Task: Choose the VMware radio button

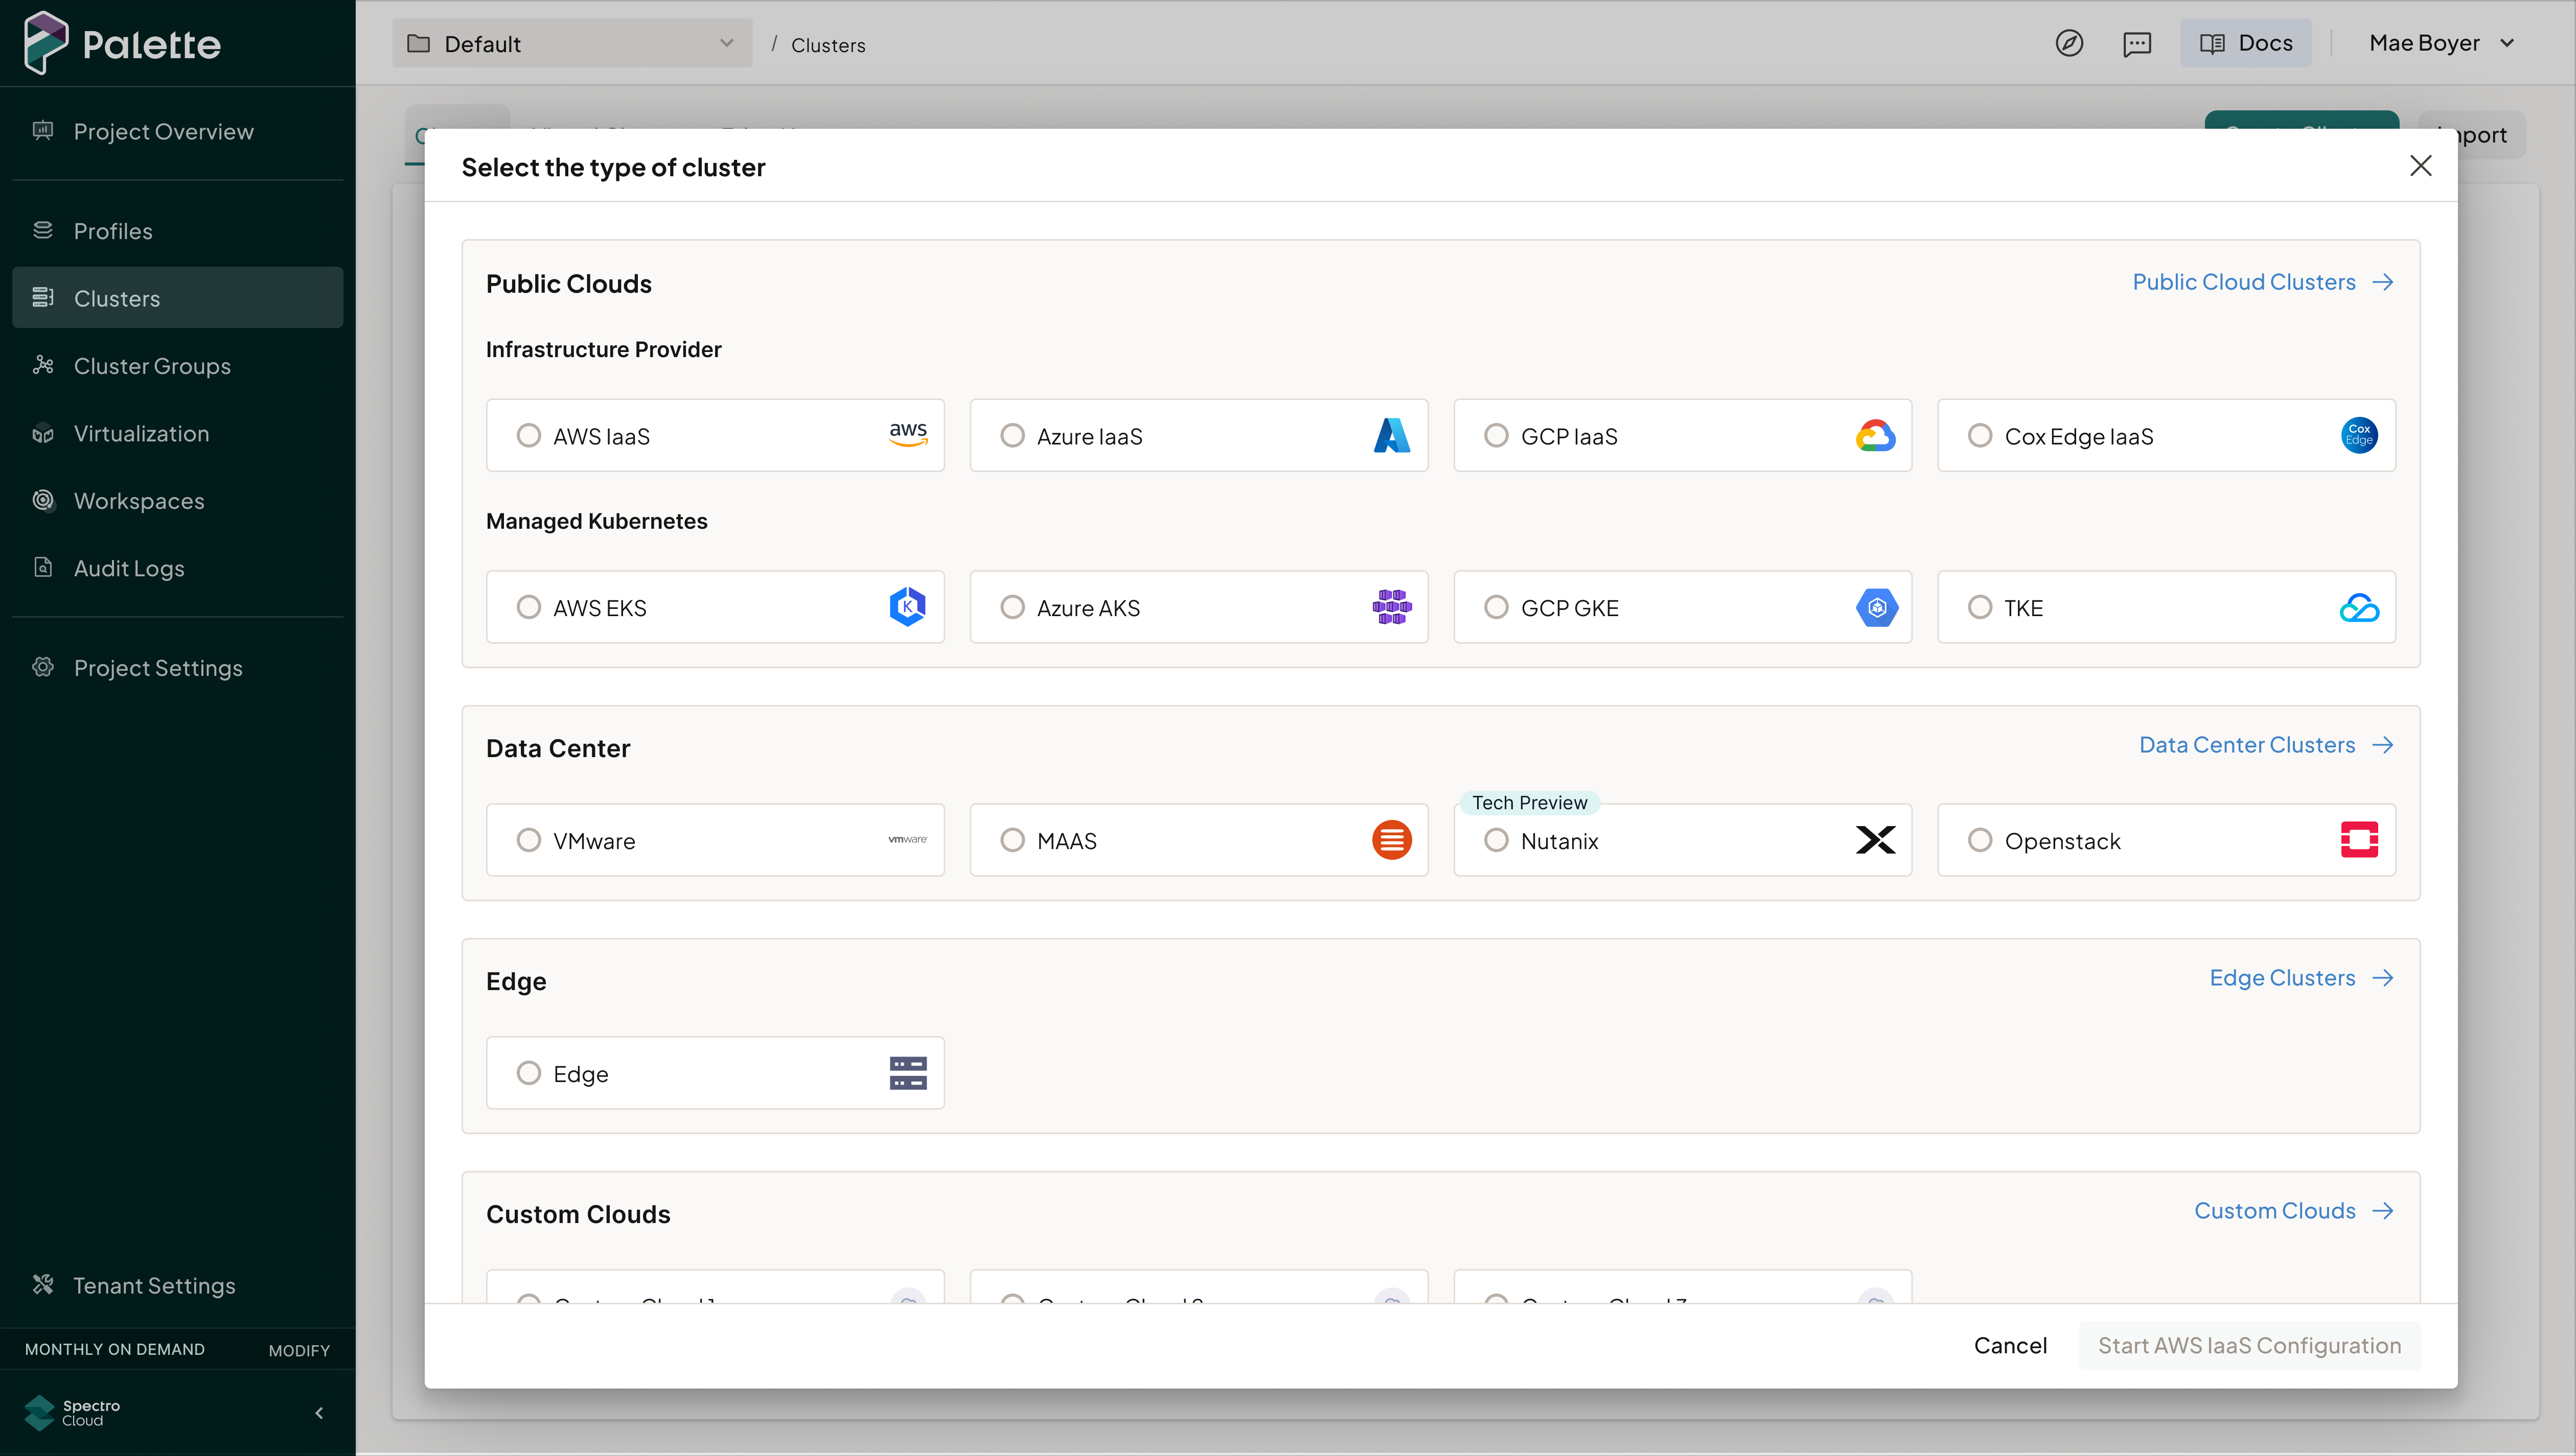Action: (528, 840)
